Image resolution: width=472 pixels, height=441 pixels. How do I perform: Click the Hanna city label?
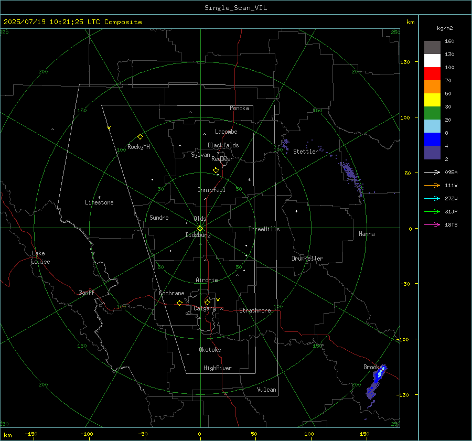pos(367,234)
